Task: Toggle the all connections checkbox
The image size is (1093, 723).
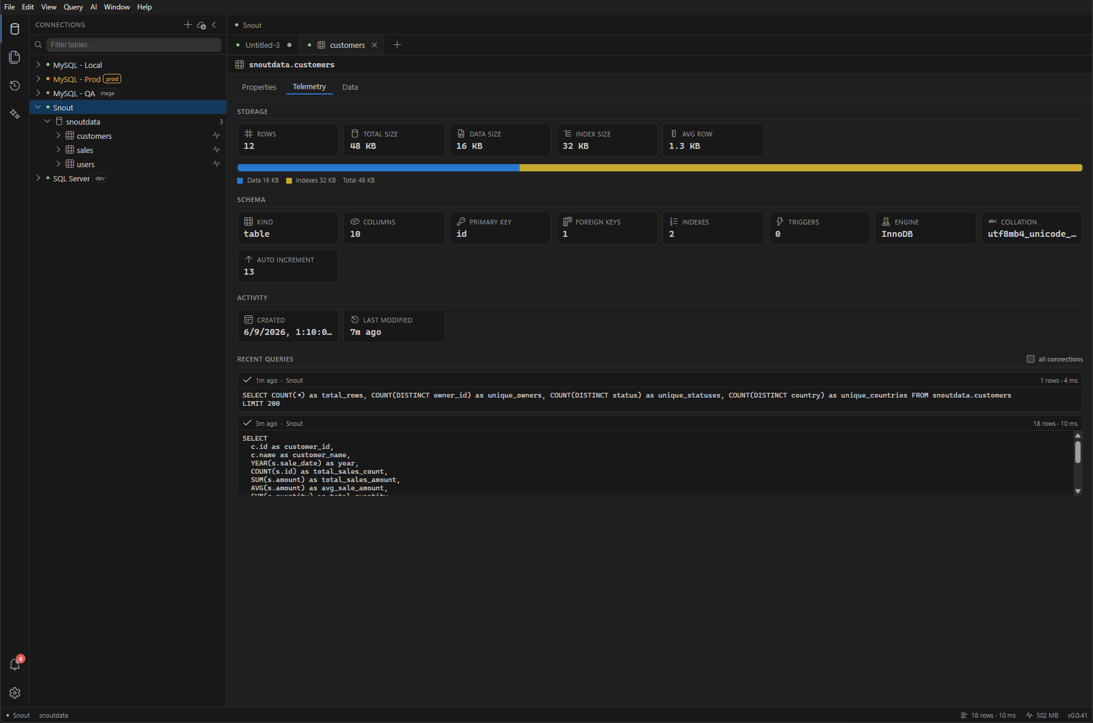Action: click(x=1030, y=359)
